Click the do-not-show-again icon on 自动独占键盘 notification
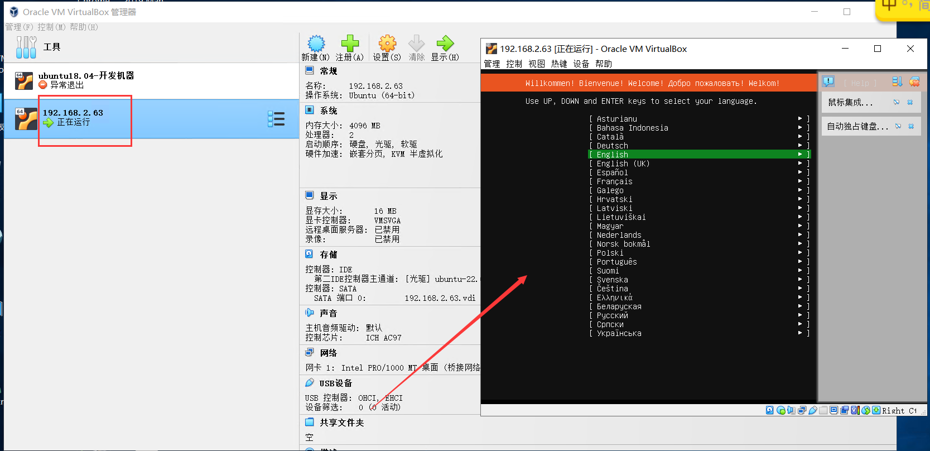 click(x=898, y=126)
